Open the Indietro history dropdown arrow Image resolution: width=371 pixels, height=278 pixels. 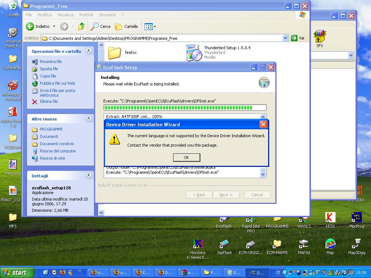[x=54, y=26]
